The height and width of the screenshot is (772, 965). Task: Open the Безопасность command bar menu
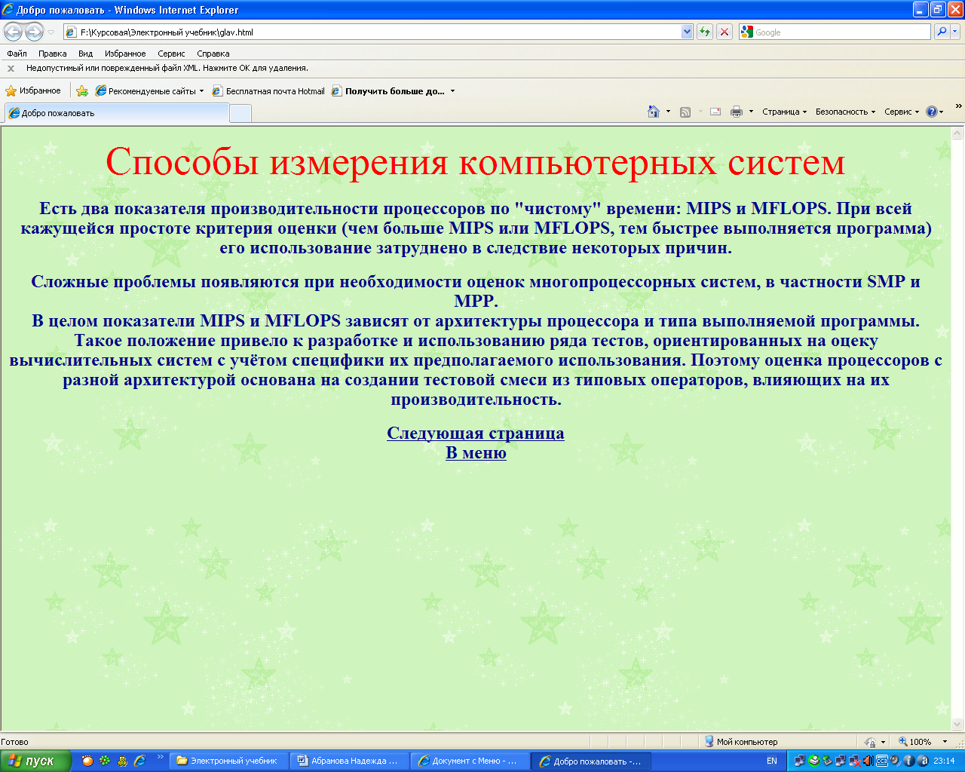(x=845, y=112)
